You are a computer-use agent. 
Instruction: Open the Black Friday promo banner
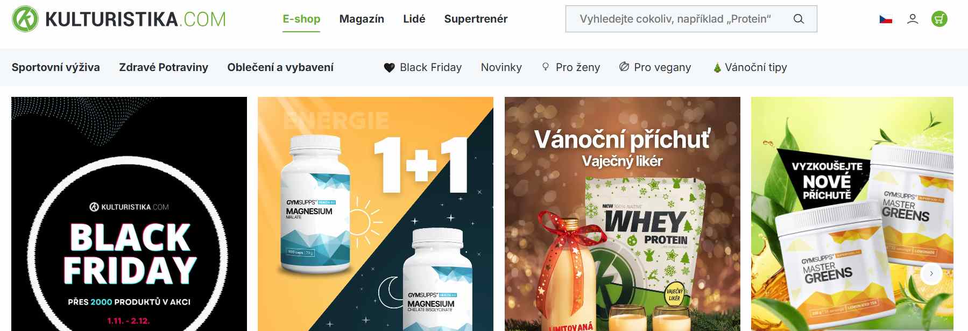click(x=129, y=214)
